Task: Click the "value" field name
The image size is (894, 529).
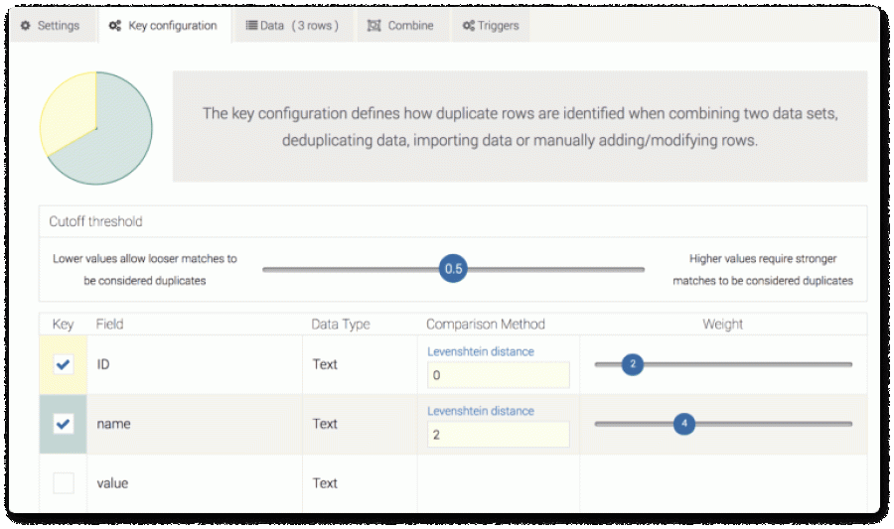Action: point(112,483)
